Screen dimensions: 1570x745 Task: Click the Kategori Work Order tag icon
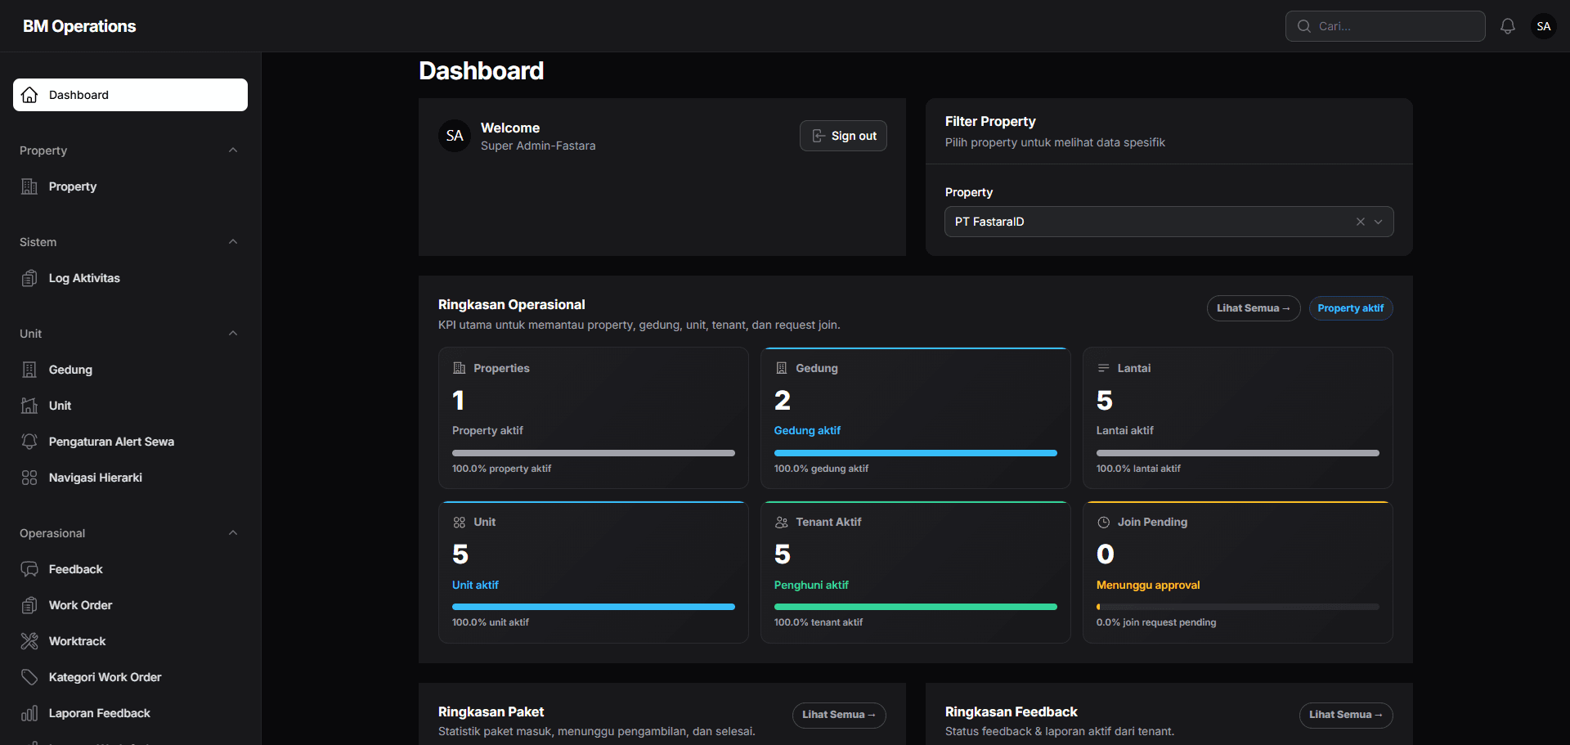click(29, 677)
